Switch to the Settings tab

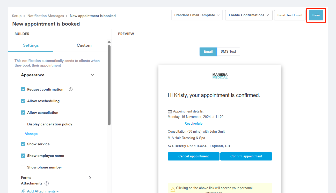(31, 45)
